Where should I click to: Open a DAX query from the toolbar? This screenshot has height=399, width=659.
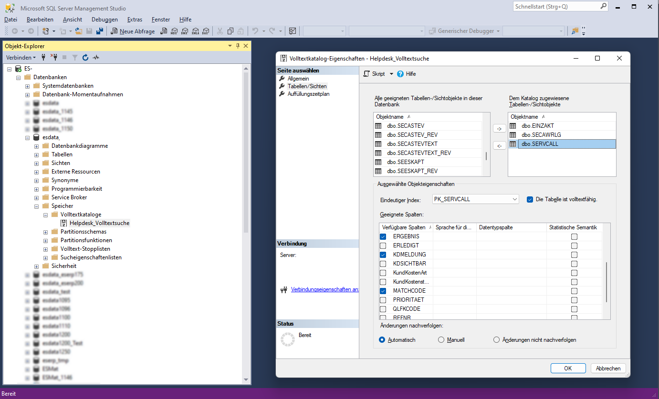205,31
